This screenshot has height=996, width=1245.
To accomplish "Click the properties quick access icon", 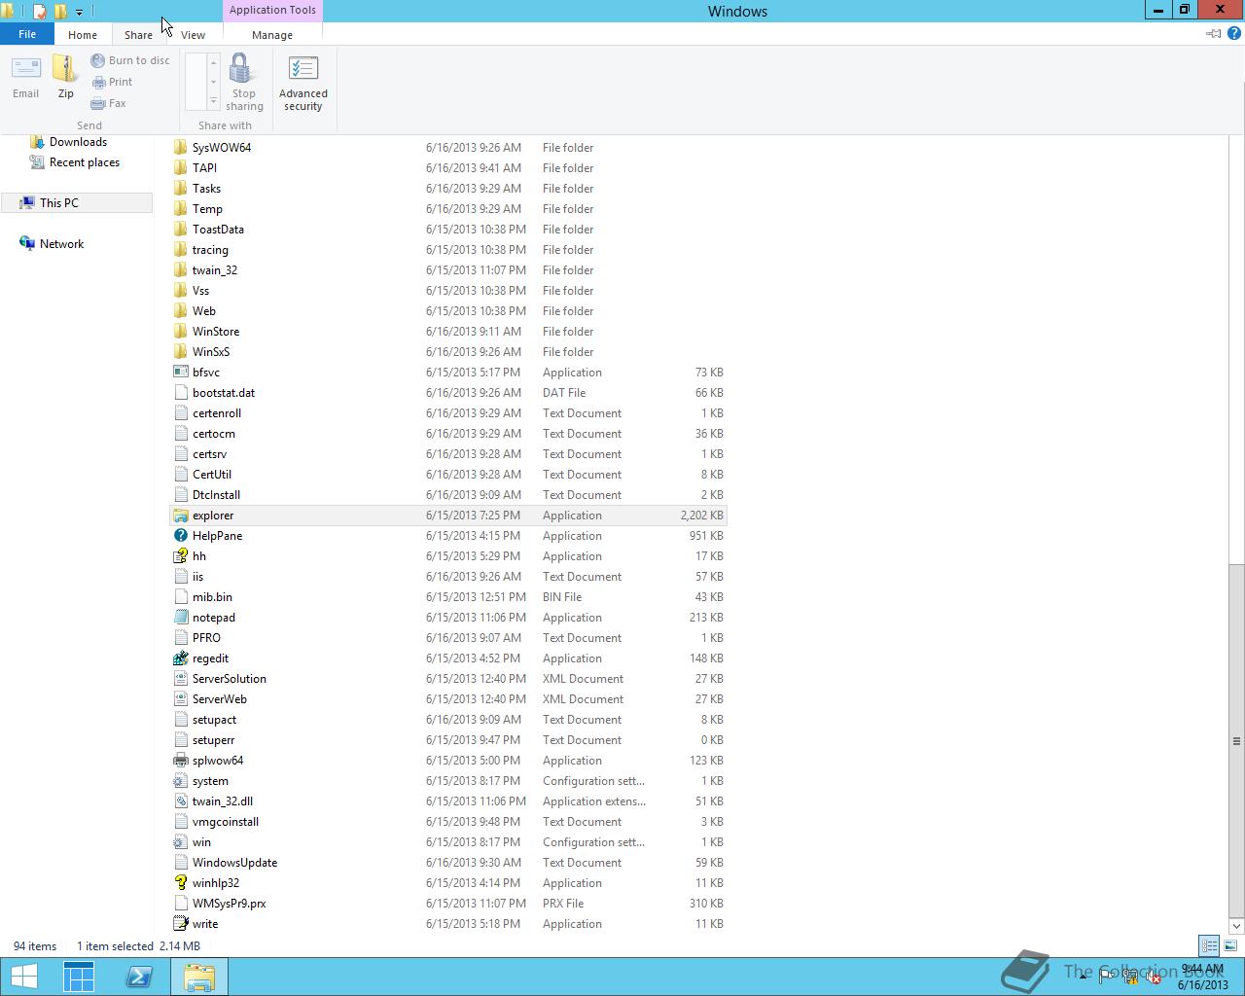I will pyautogui.click(x=40, y=12).
